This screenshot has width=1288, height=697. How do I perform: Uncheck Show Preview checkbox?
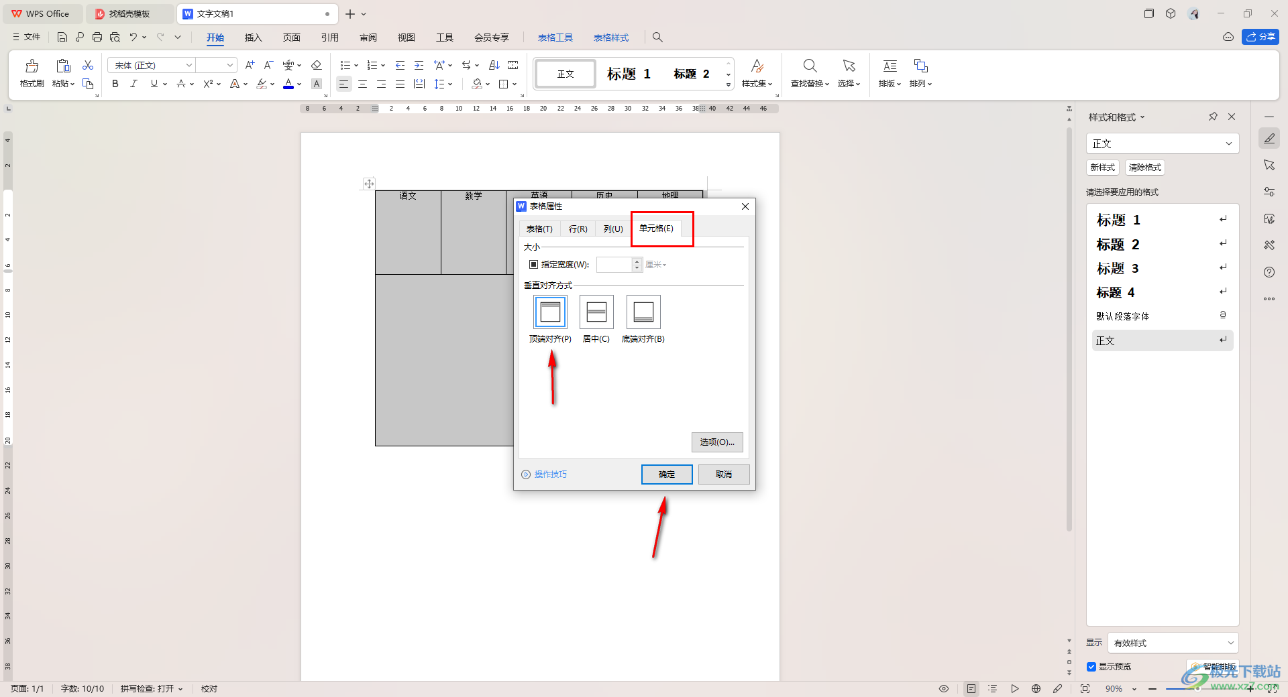pos(1091,667)
